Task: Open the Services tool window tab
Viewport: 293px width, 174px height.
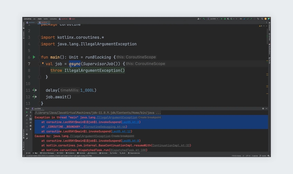Action: point(103,153)
